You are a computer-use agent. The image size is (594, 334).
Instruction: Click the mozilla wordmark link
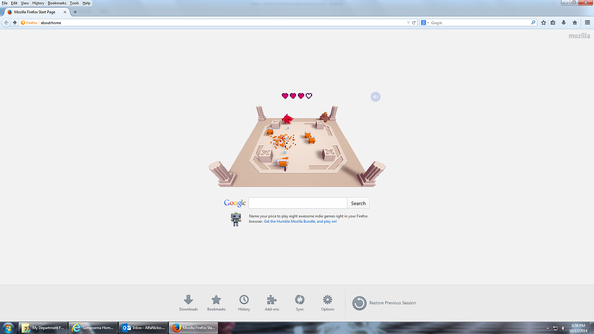579,36
